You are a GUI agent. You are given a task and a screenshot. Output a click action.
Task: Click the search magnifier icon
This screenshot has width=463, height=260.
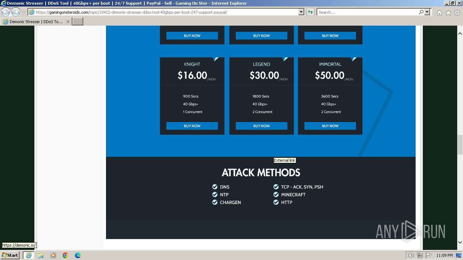tap(421, 12)
